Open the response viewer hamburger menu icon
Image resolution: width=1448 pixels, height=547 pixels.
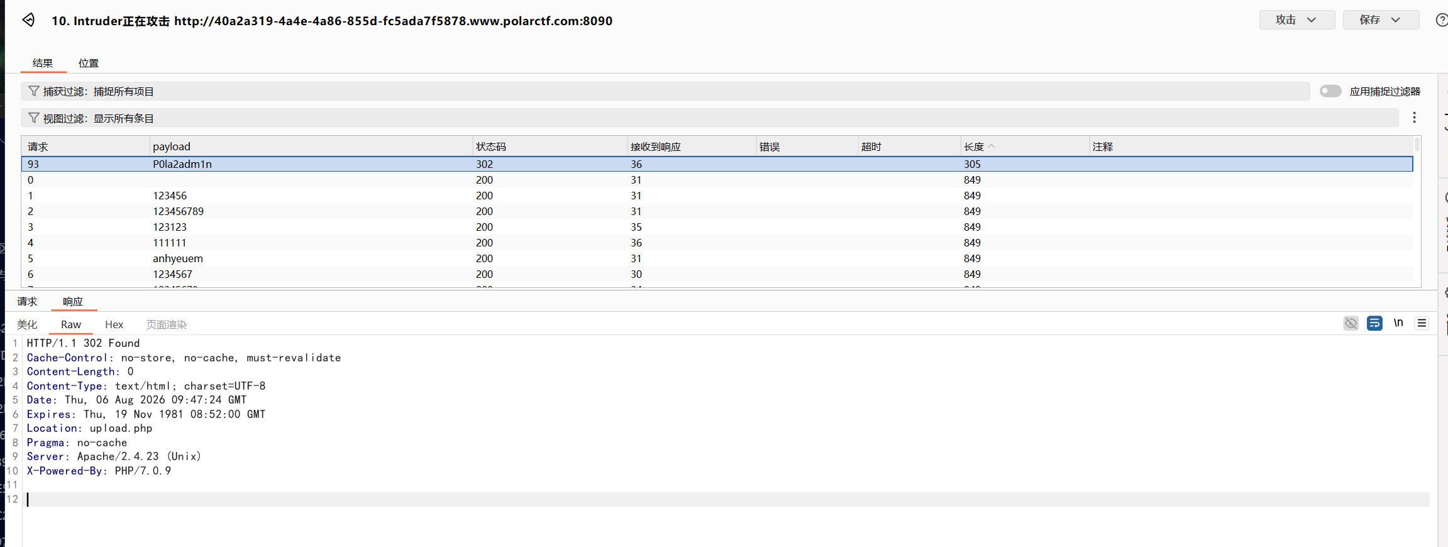(x=1422, y=323)
